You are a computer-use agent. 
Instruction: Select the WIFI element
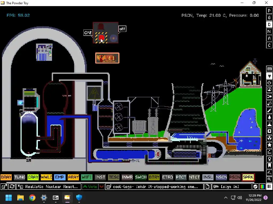(87, 177)
